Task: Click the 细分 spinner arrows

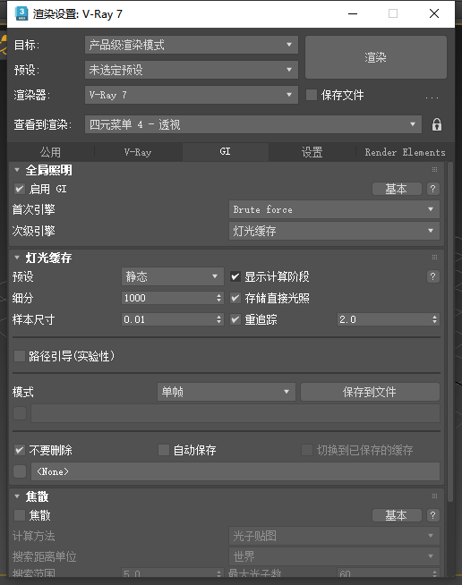Action: 219,298
